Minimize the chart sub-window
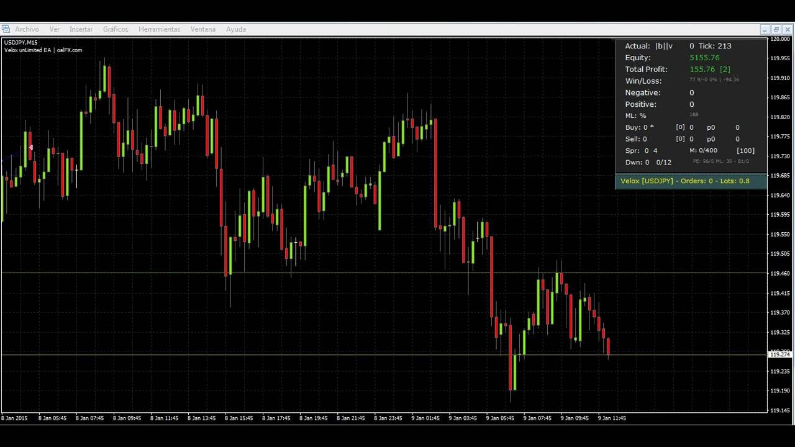This screenshot has height=447, width=795. coord(765,29)
